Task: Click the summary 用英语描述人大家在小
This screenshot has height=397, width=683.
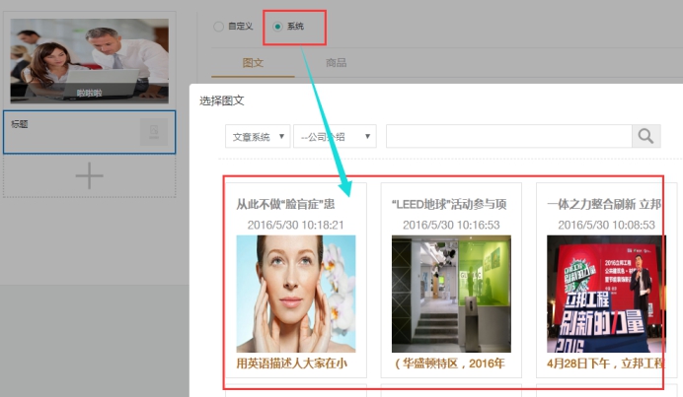Action: click(x=292, y=364)
